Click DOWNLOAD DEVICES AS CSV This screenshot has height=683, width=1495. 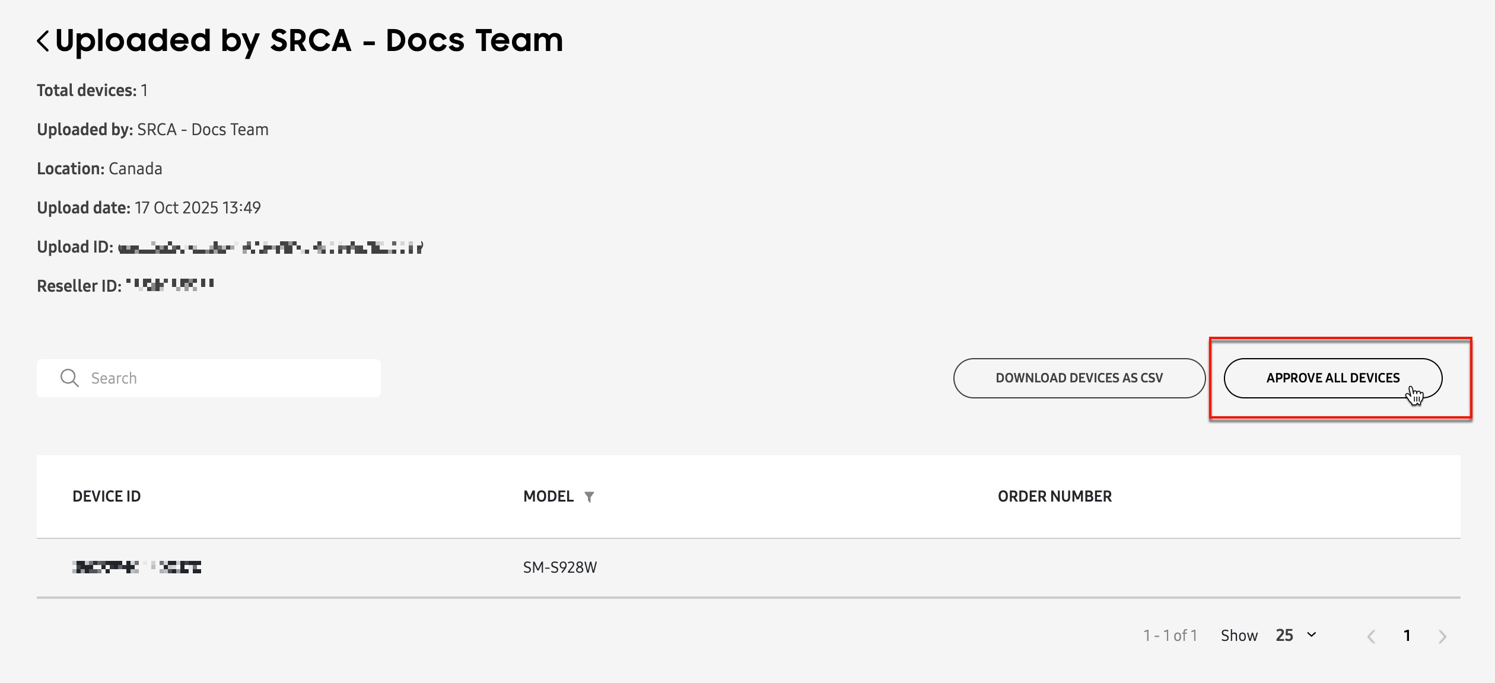[1079, 378]
